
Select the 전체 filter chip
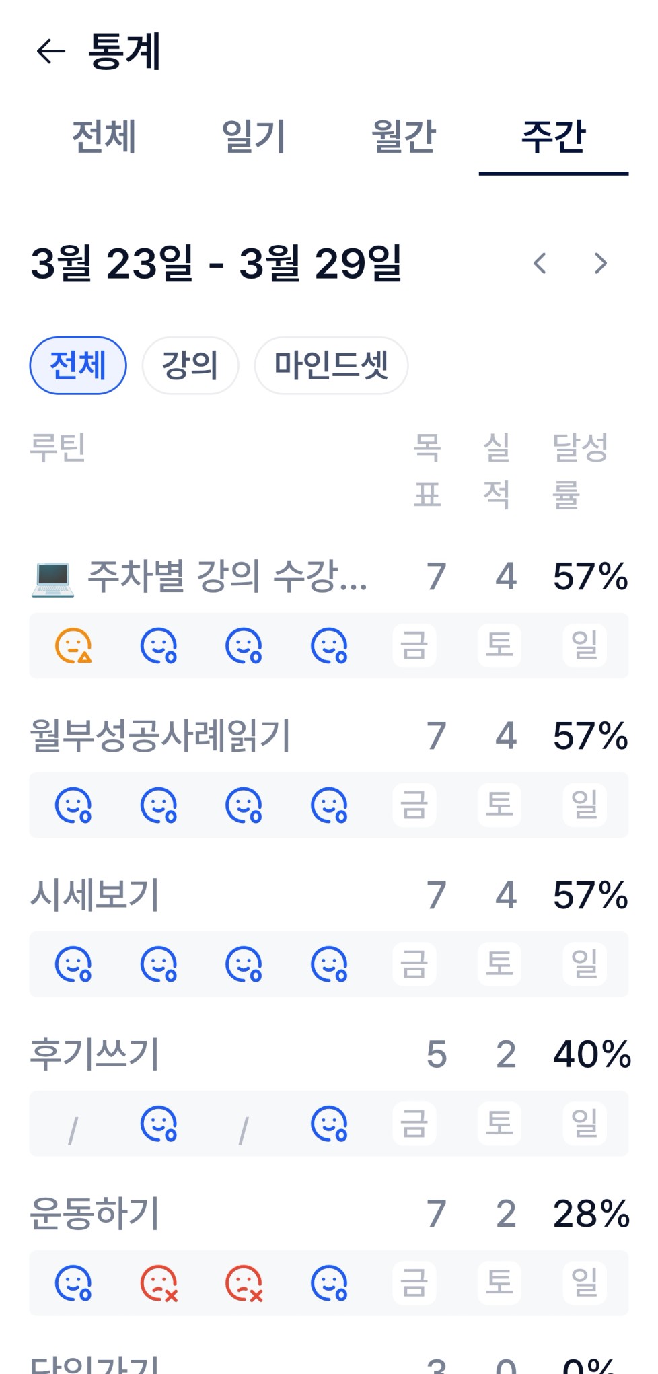click(78, 365)
